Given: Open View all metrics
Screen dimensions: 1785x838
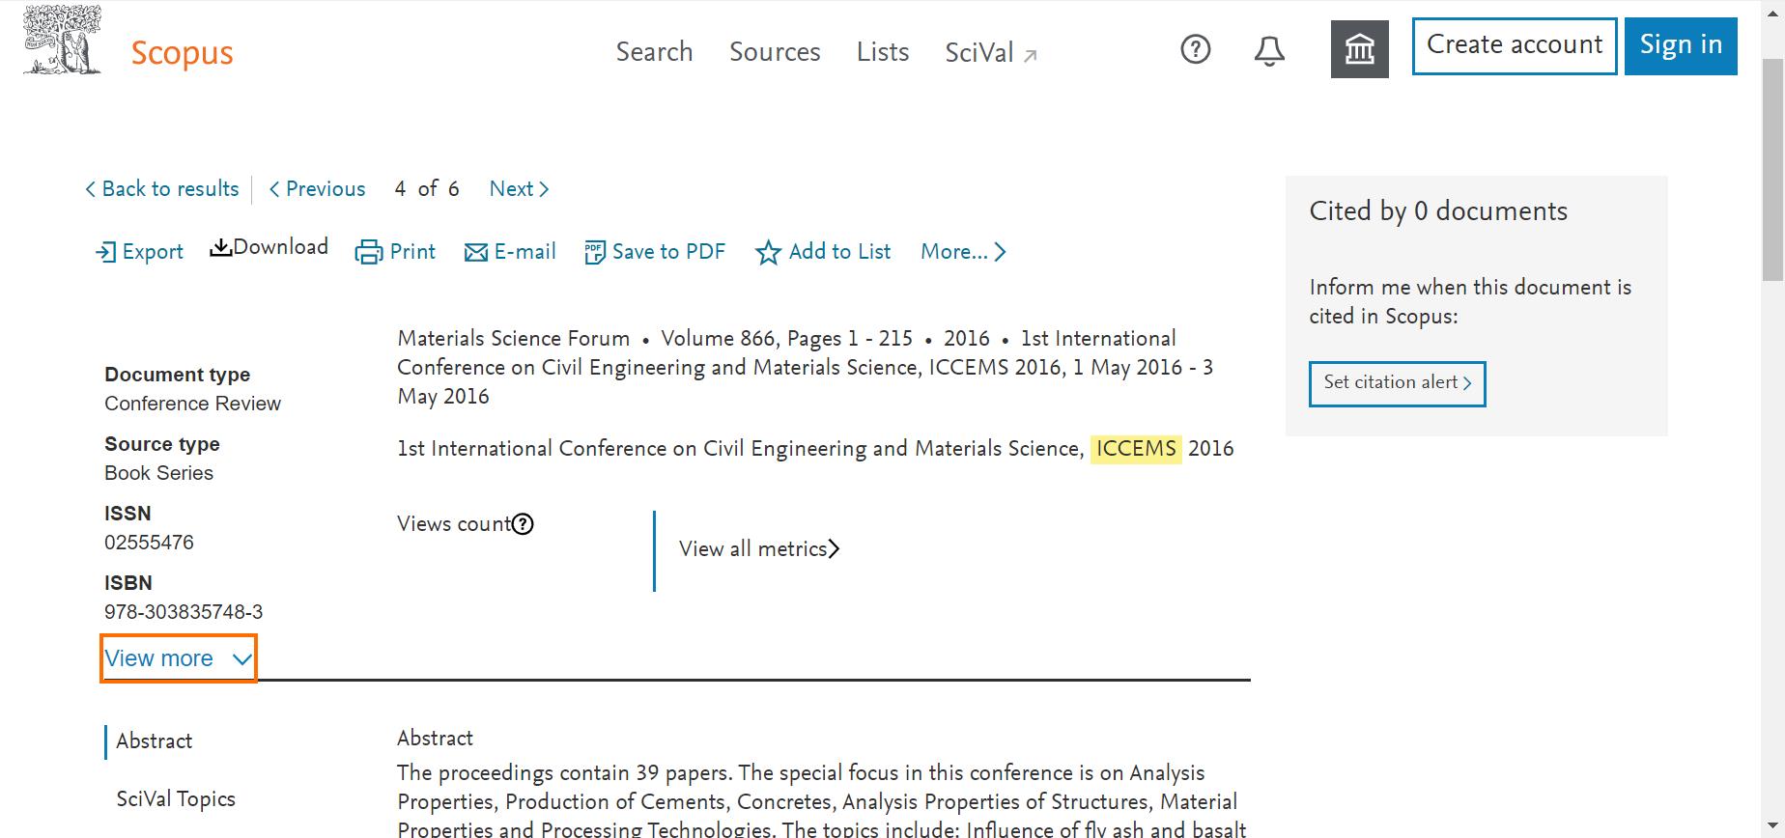Looking at the screenshot, I should tap(759, 549).
